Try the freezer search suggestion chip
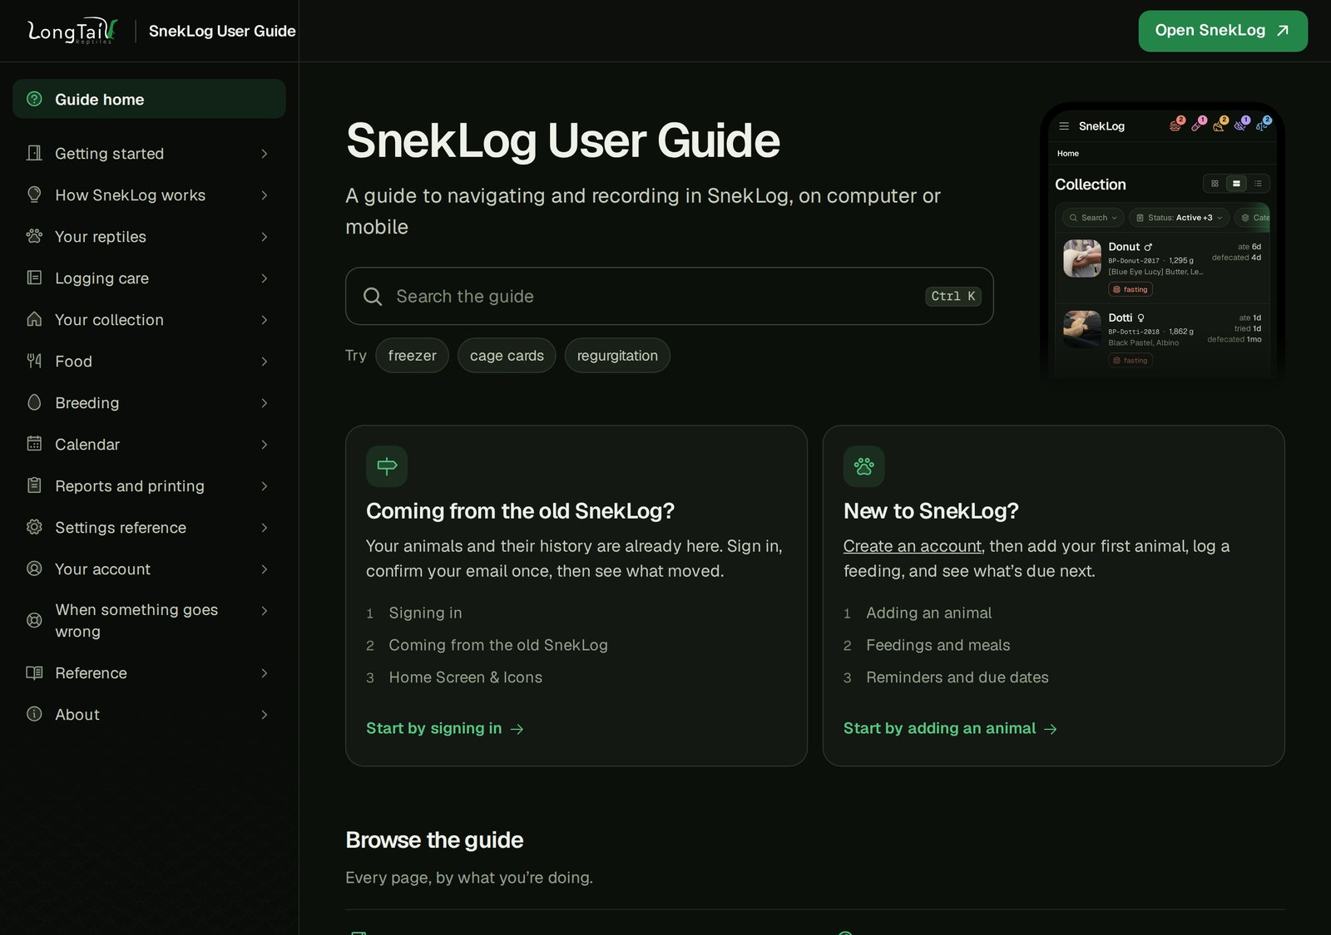This screenshot has height=935, width=1331. click(x=412, y=356)
